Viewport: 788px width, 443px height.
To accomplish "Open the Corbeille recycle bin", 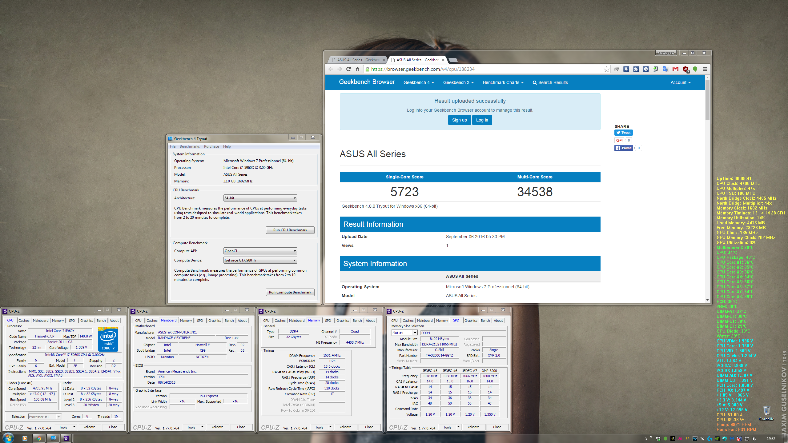I will (766, 413).
